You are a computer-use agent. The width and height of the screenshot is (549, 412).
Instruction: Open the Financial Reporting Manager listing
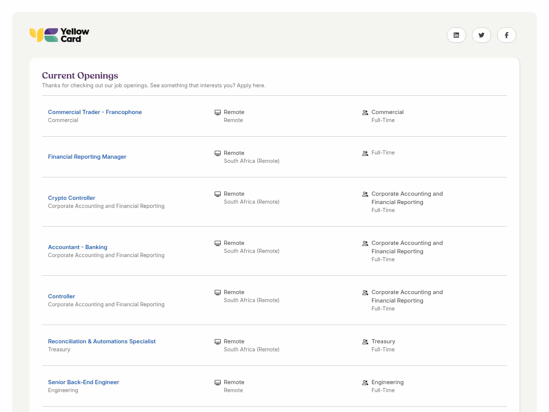(x=87, y=157)
